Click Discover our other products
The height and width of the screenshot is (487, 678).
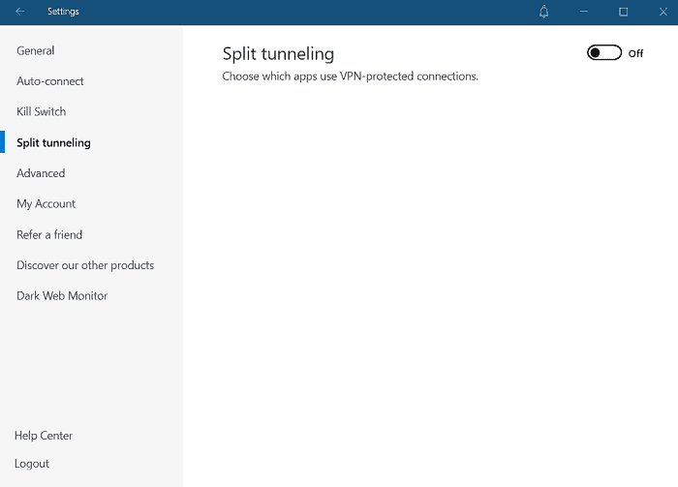[x=85, y=265]
